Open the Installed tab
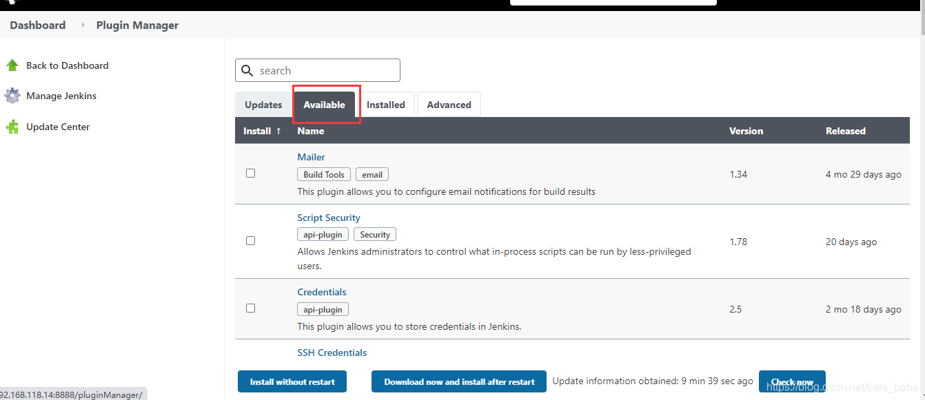 (386, 105)
